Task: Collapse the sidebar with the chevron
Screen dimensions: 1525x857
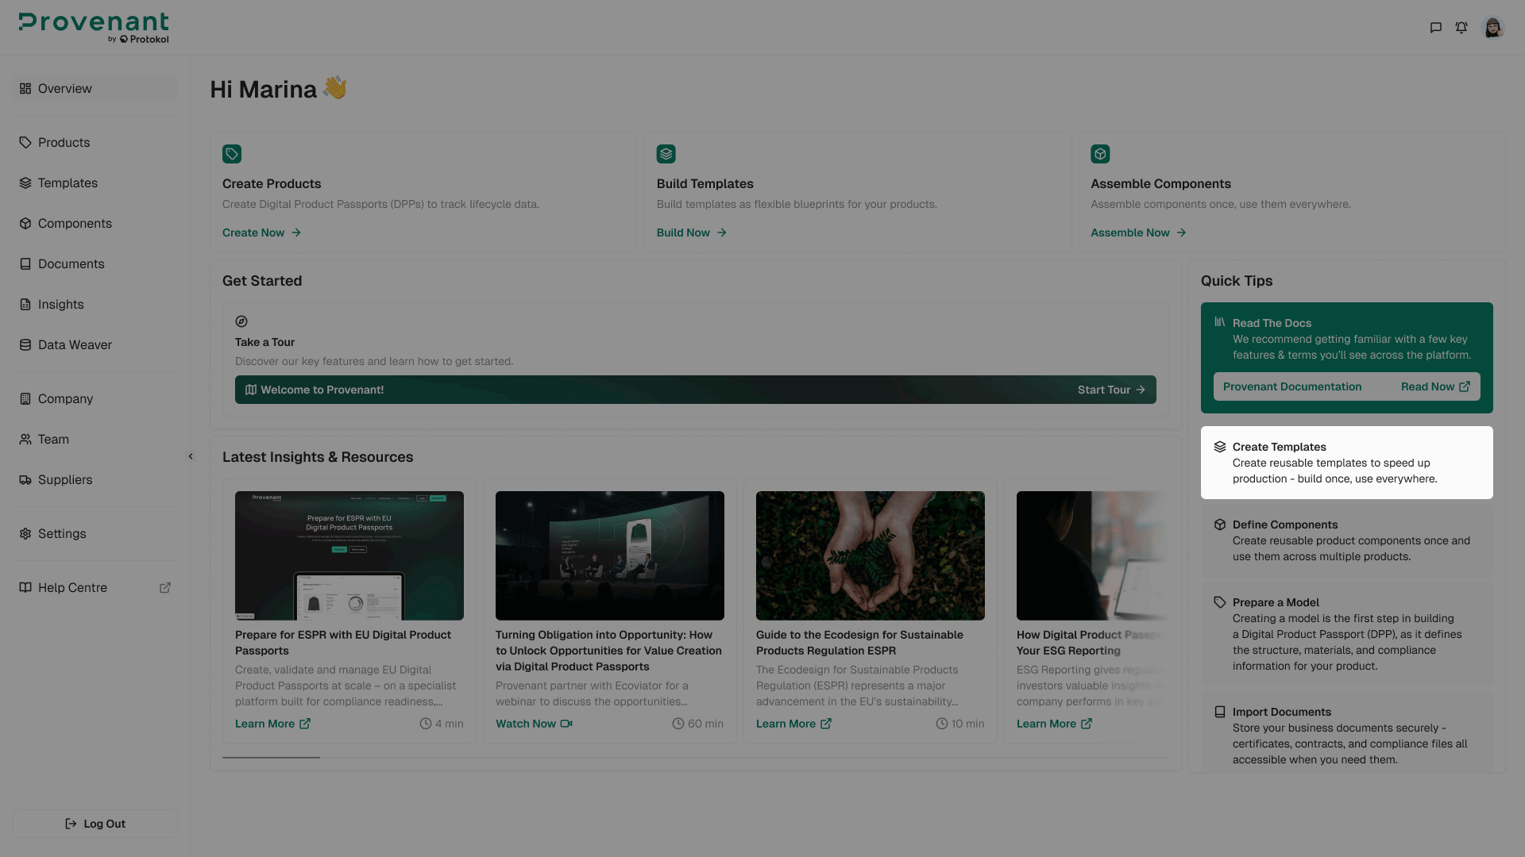Action: tap(191, 456)
